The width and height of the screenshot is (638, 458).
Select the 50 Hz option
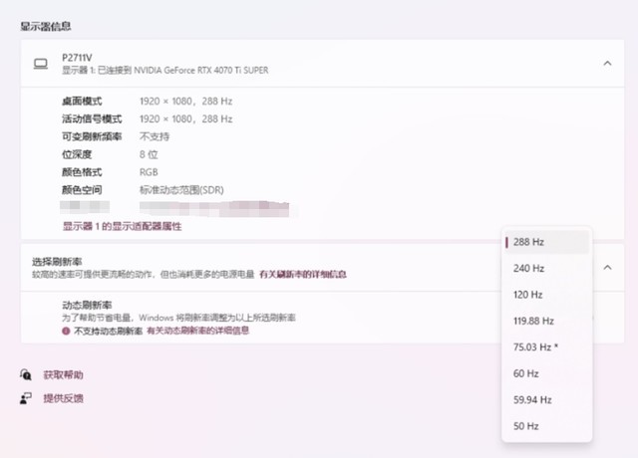point(546,426)
